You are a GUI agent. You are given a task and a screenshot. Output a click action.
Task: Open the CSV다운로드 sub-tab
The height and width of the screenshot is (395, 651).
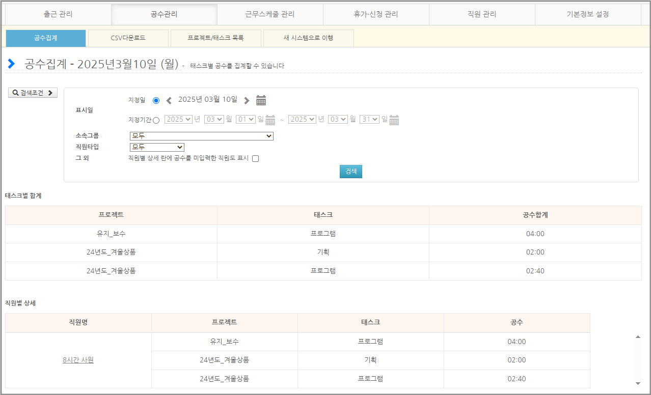tap(128, 38)
